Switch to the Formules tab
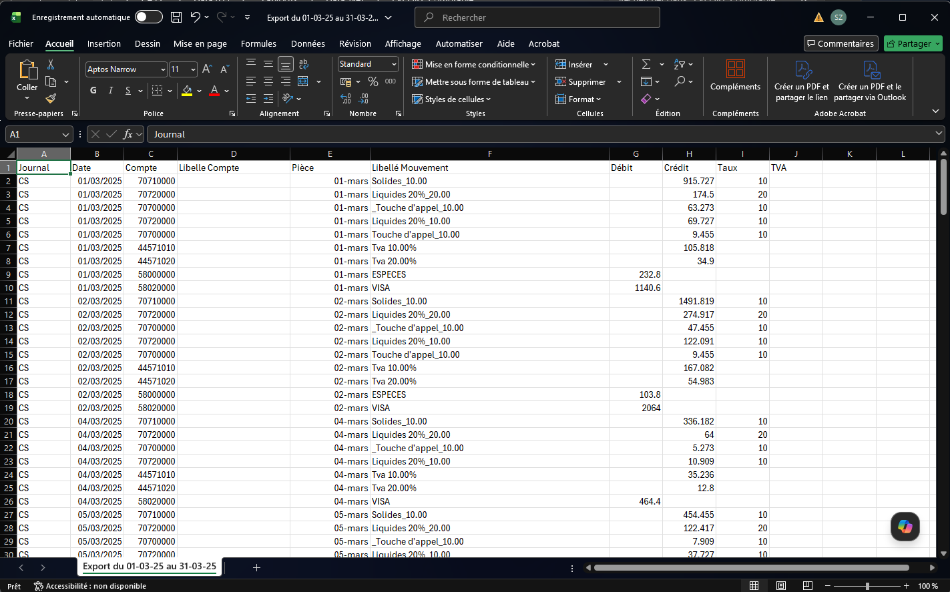Viewport: 950px width, 592px height. (x=258, y=43)
